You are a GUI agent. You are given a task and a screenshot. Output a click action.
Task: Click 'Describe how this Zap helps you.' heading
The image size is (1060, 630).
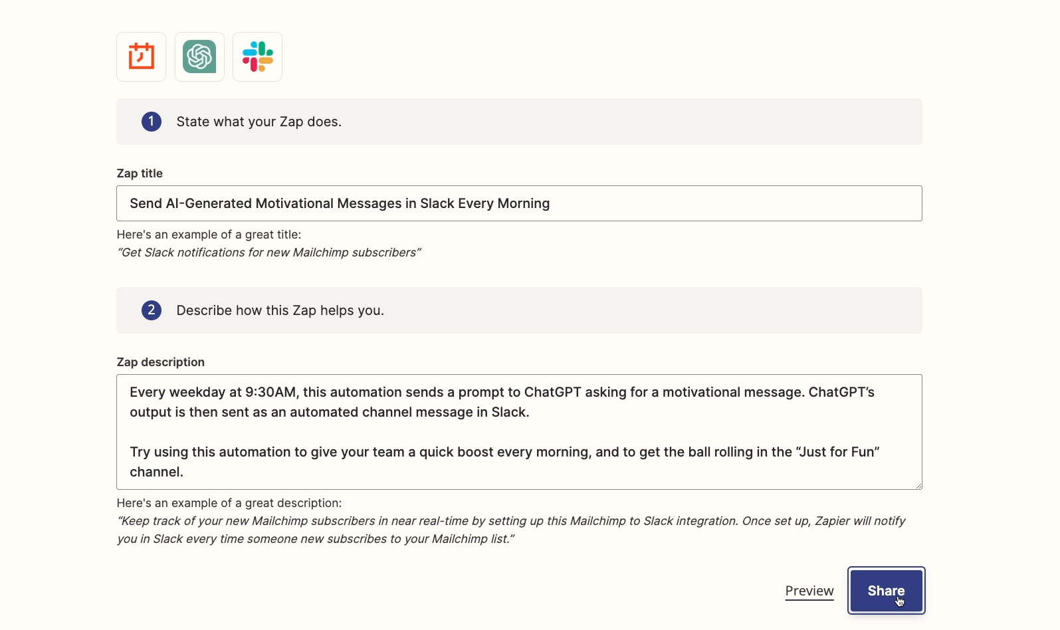(x=280, y=310)
